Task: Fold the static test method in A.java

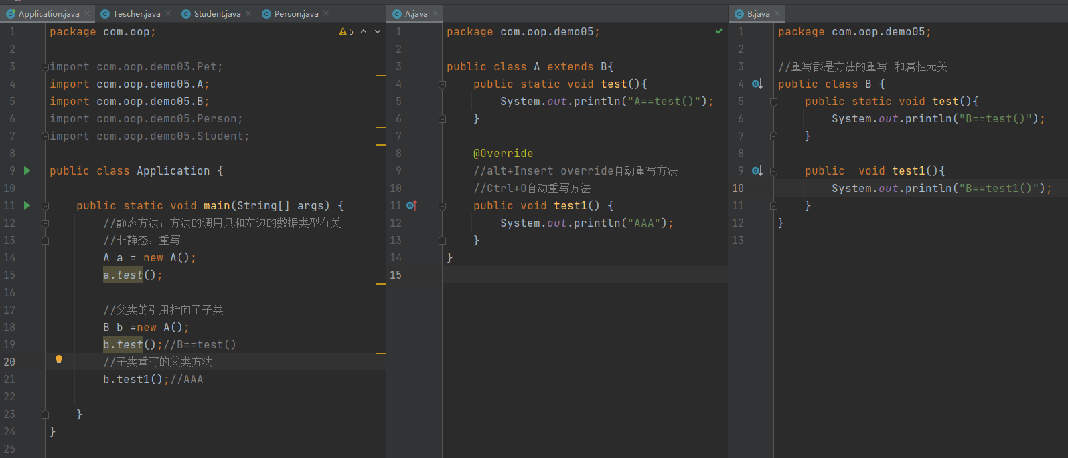Action: 442,84
